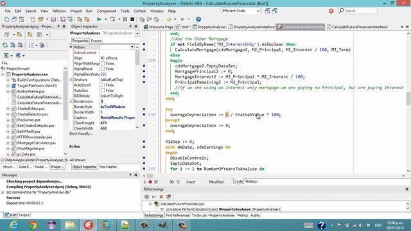Toggle breakpoint on the EmptyDataSet line
This screenshot has width=411, height=231.
144,163
